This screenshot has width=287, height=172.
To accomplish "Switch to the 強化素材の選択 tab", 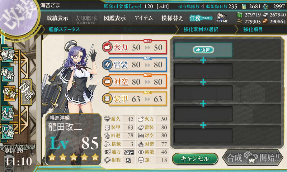I will point(201,29).
